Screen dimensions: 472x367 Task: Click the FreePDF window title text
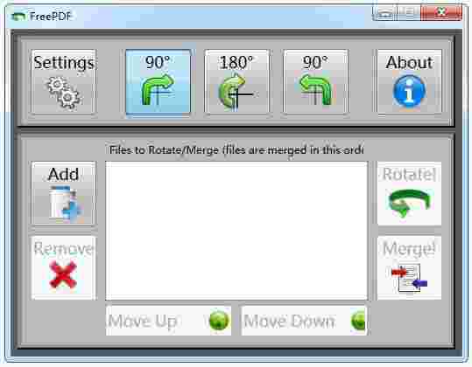[51, 16]
